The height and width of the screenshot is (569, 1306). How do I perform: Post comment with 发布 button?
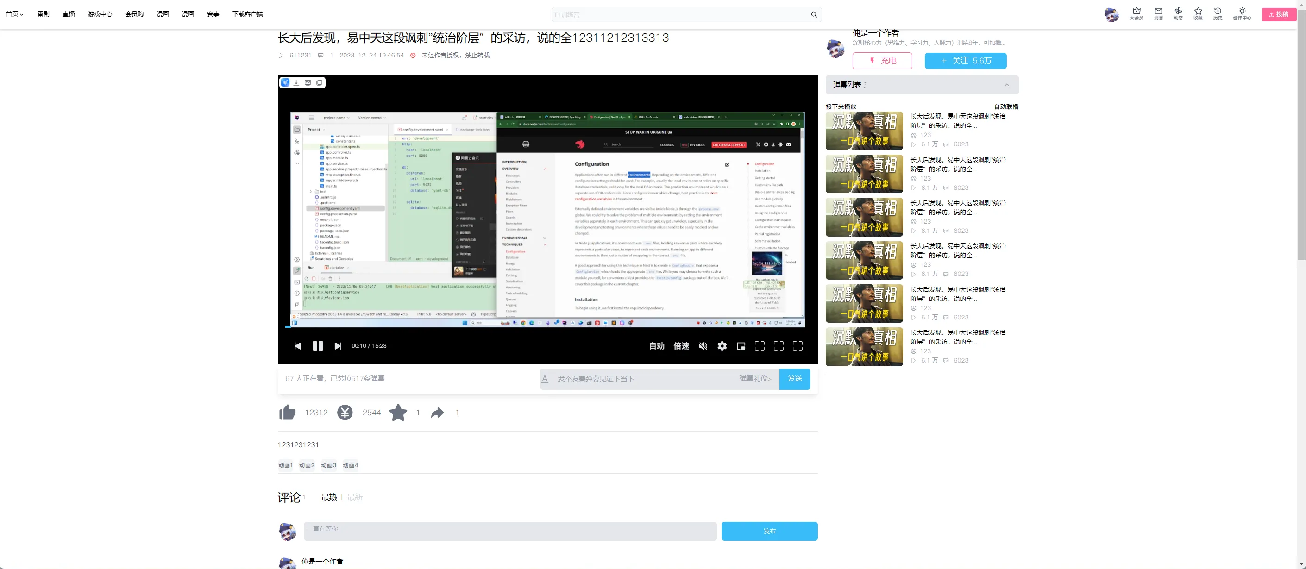(x=769, y=531)
